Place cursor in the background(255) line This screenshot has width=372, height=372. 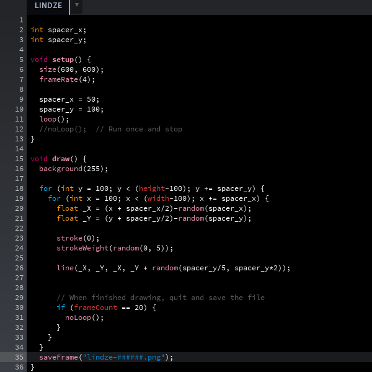pyautogui.click(x=73, y=169)
